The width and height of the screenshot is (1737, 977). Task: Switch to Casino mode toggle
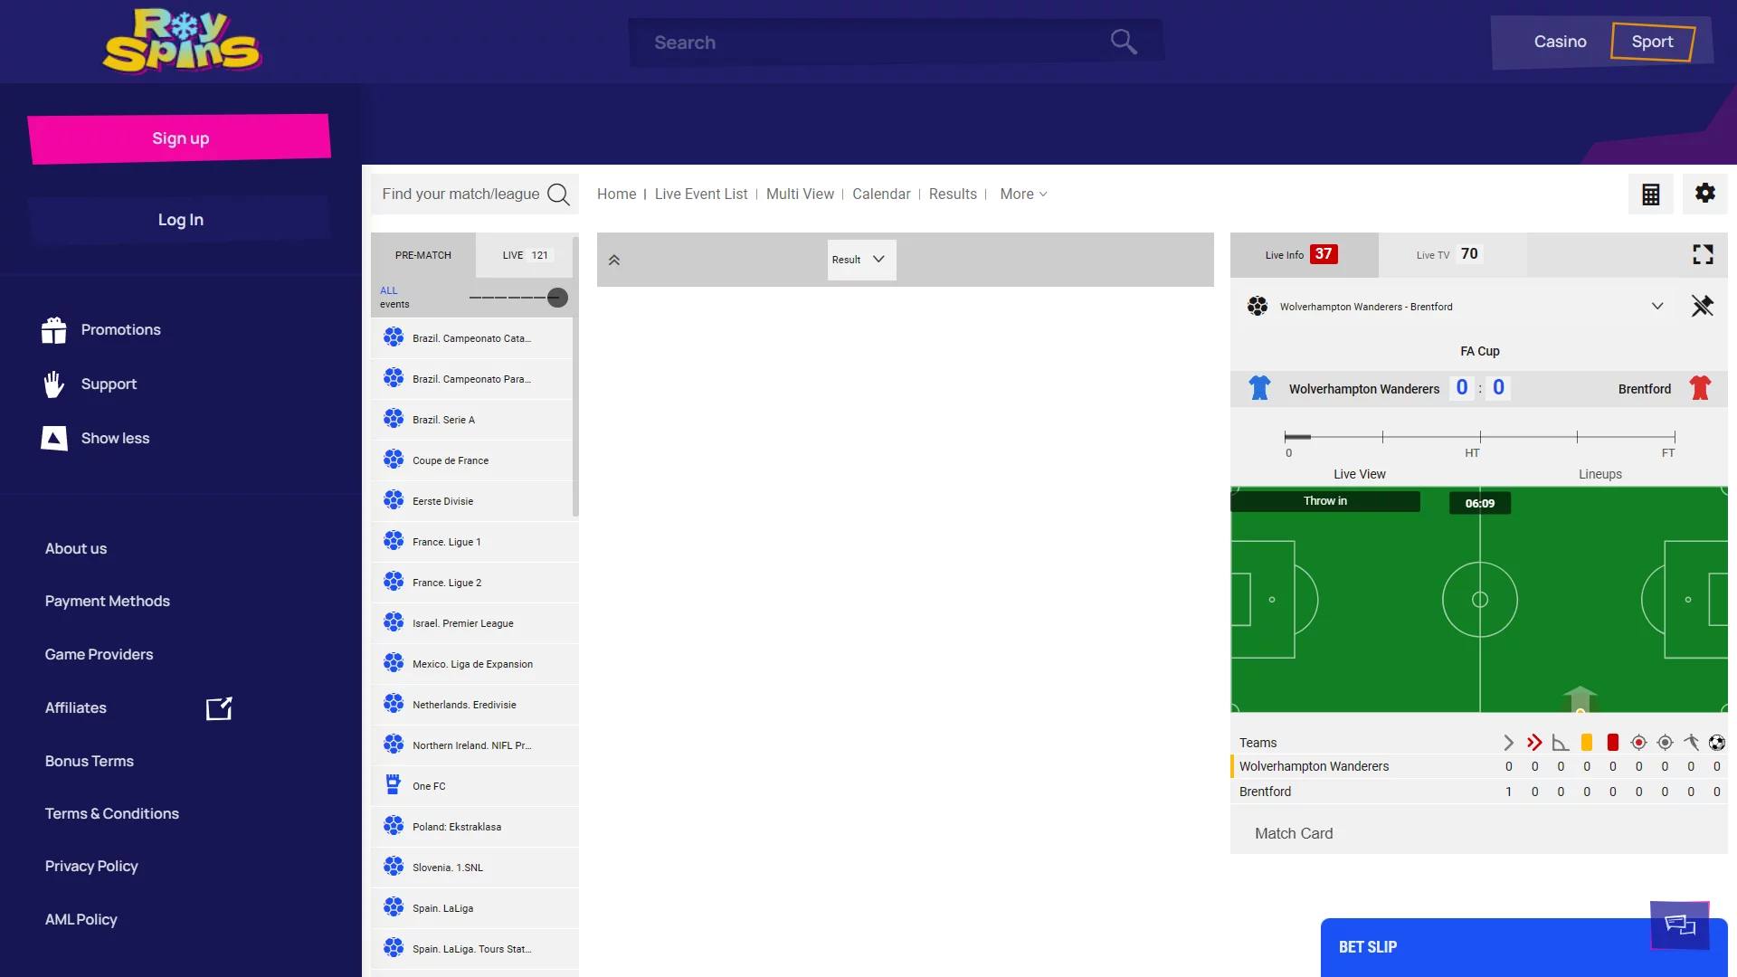pos(1560,42)
